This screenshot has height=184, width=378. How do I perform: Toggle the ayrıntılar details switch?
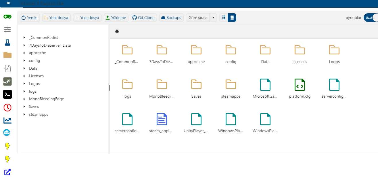371,18
